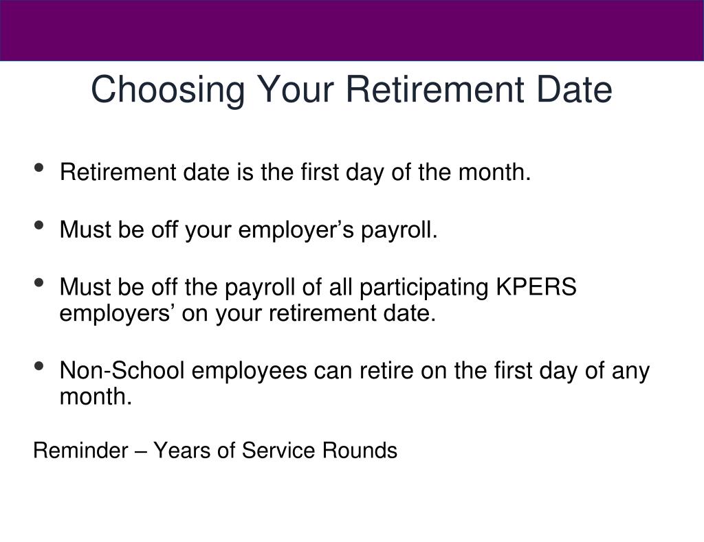Click the word participating in third bullet
This screenshot has width=704, height=542.
tap(423, 288)
